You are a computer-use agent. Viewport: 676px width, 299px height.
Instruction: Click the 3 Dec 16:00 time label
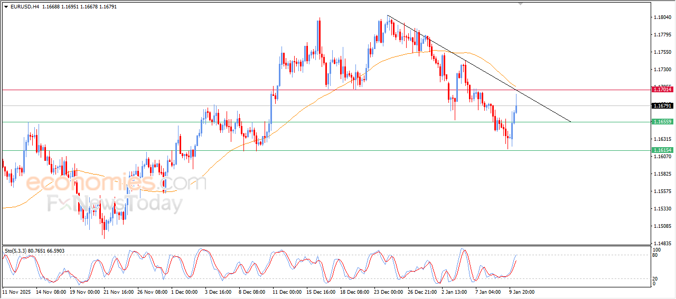218,292
